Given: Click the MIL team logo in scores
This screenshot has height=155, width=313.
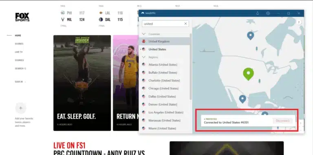Looking at the screenshot, I should coord(63,20).
